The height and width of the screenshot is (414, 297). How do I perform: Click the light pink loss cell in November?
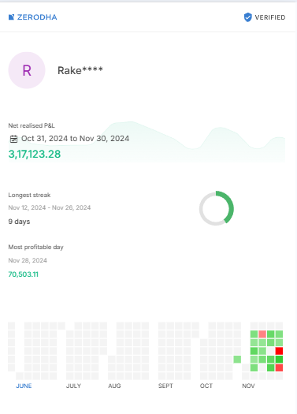(x=262, y=334)
